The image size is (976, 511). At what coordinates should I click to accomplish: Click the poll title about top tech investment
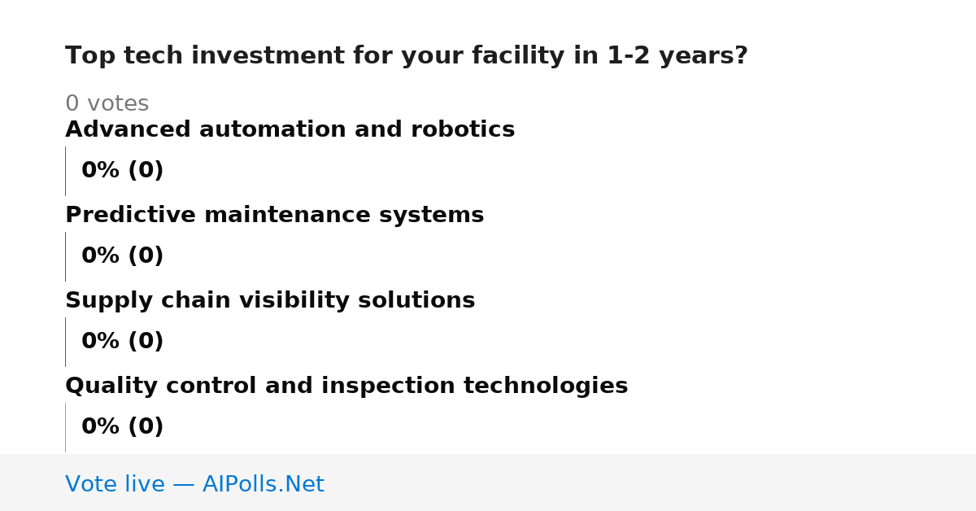click(x=406, y=56)
